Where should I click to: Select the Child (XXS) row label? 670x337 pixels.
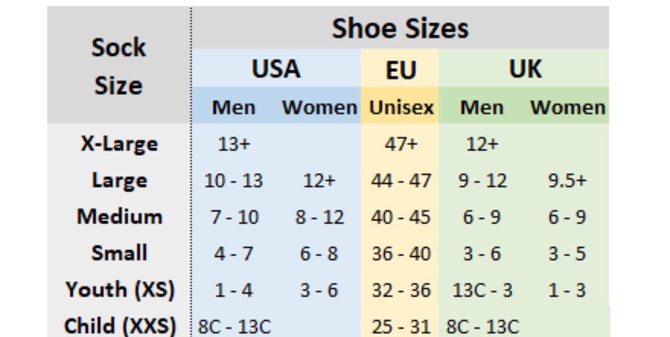click(120, 325)
